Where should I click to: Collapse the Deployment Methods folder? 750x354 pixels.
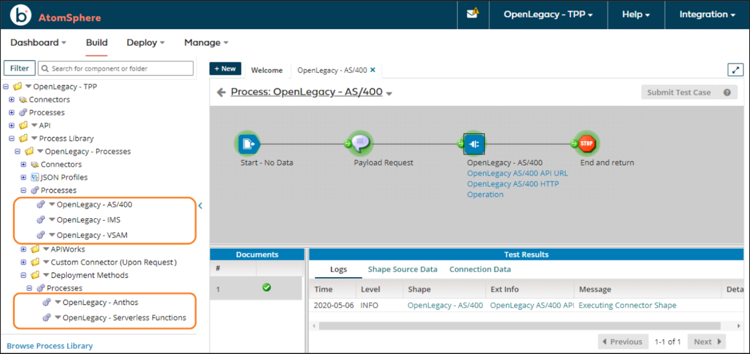pyautogui.click(x=23, y=275)
